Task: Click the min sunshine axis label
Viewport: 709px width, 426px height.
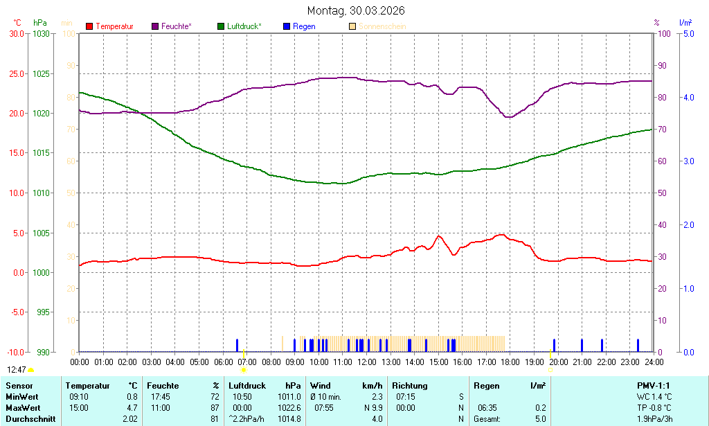Action: pyautogui.click(x=66, y=21)
